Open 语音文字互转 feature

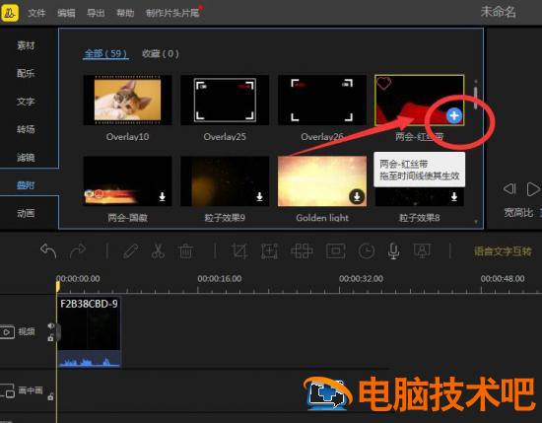coord(503,251)
